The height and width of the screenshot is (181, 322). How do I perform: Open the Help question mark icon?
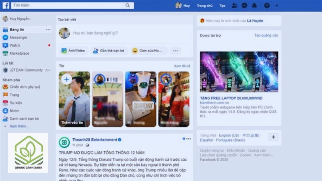(267, 6)
